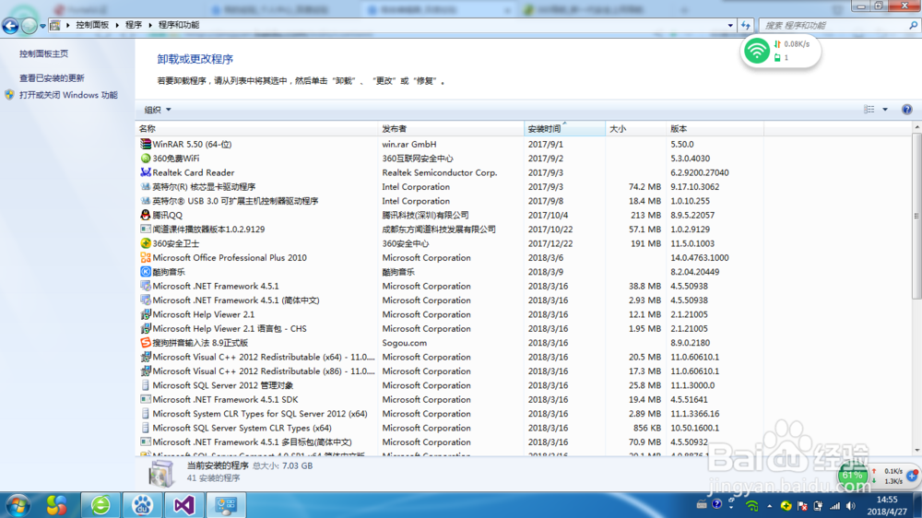Click the Action Center flag tray icon
This screenshot has width=922, height=518.
pos(803,506)
